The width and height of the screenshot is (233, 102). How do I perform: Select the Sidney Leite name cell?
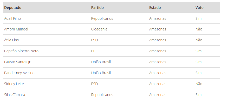coord(14,84)
